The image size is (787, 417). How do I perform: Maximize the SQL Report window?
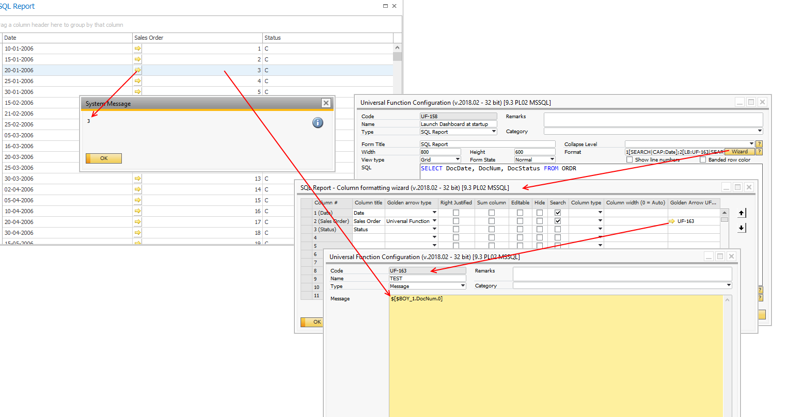385,6
